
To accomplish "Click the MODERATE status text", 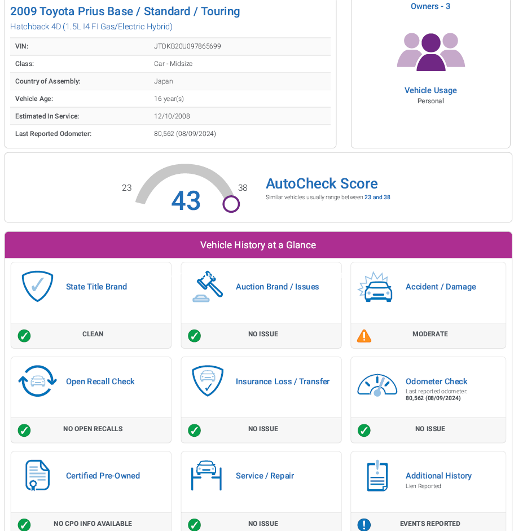I will (x=430, y=334).
